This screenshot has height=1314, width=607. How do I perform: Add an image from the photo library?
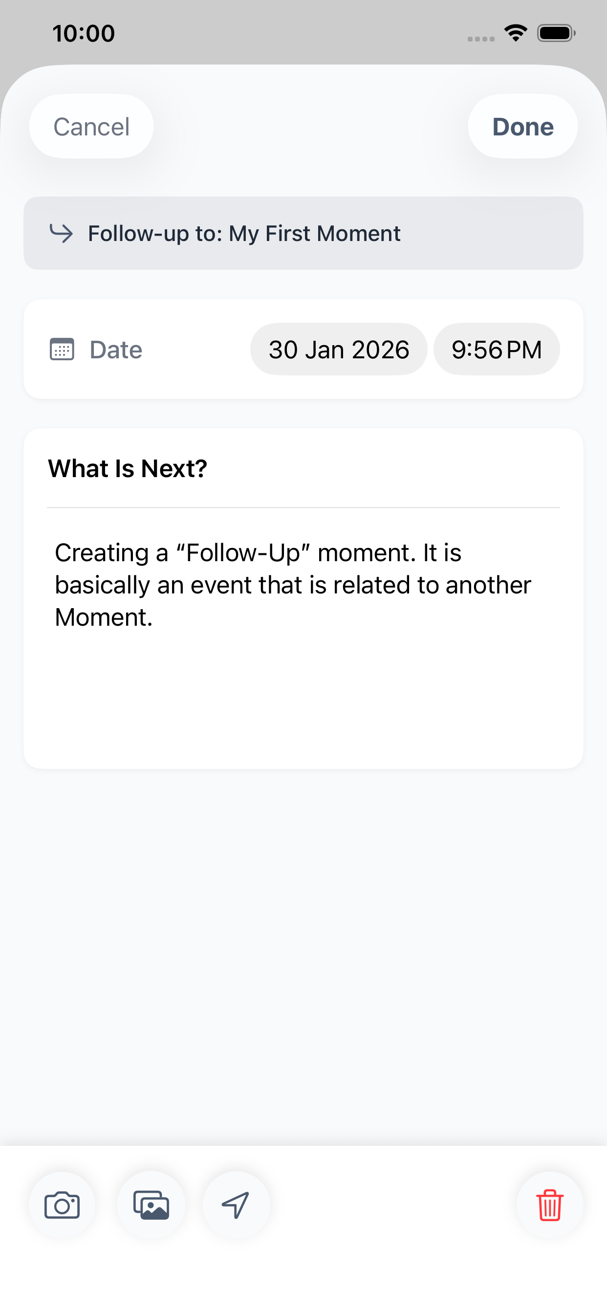[x=151, y=1205]
